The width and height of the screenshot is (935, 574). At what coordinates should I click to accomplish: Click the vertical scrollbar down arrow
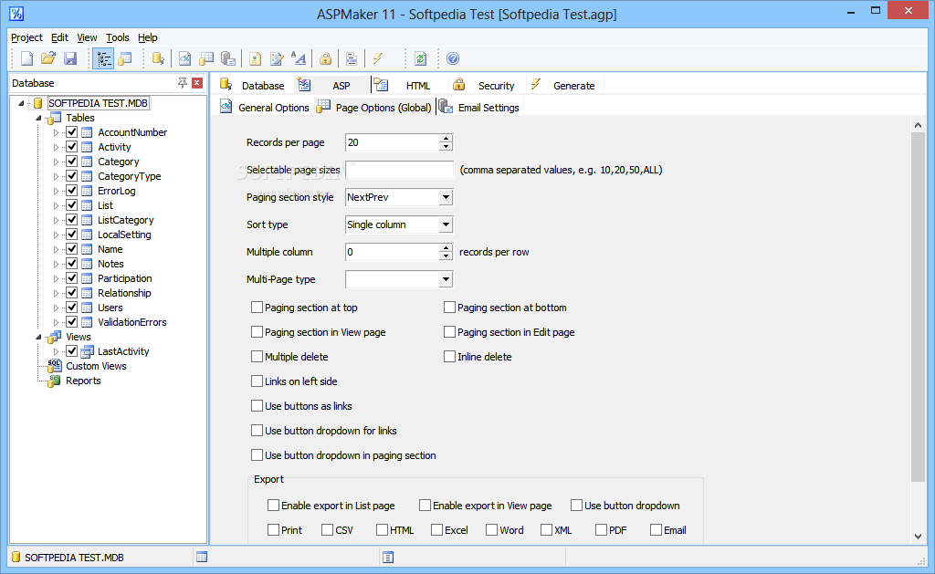[x=919, y=537]
